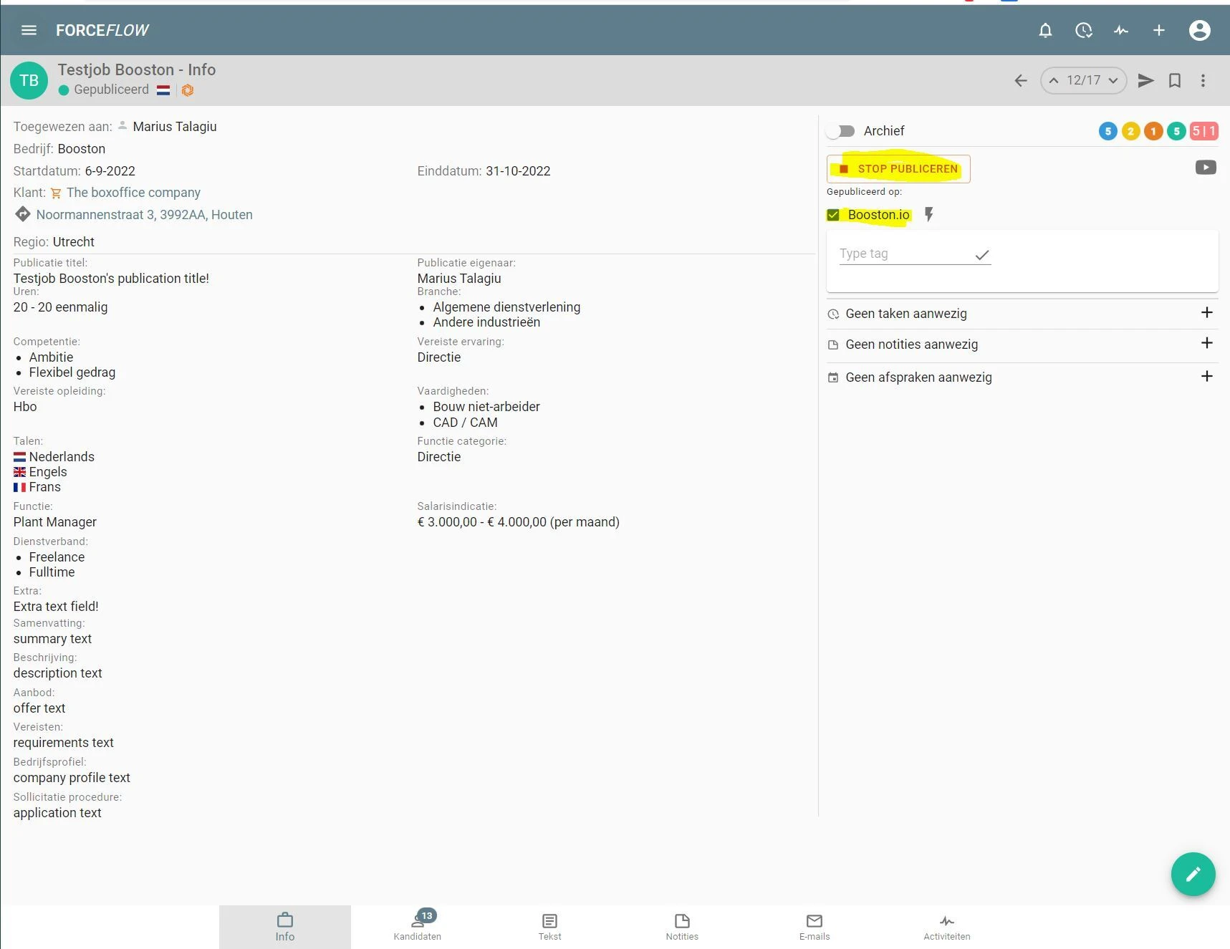Click the notifications bell icon
This screenshot has width=1230, height=949.
[1045, 30]
